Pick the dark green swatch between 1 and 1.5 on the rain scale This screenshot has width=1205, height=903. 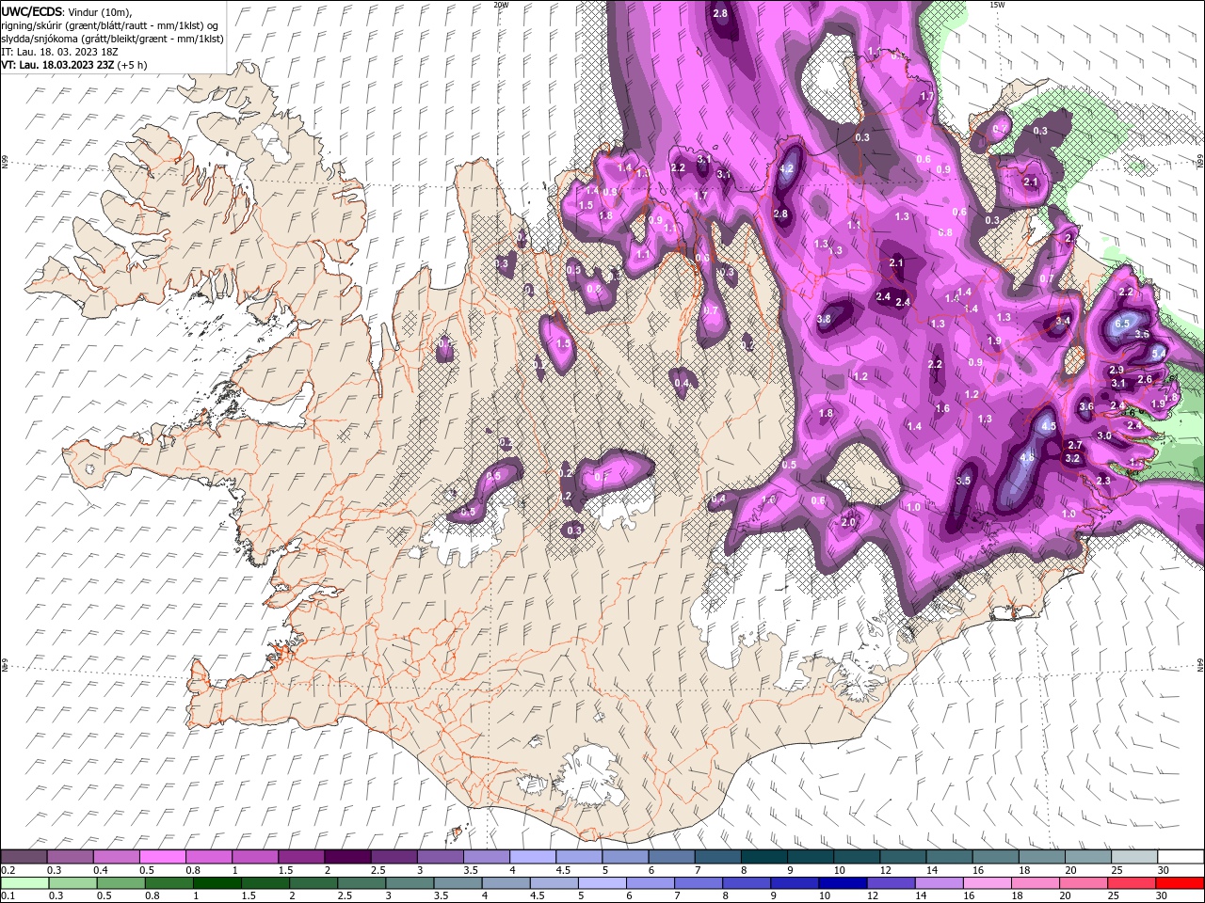[x=217, y=882]
